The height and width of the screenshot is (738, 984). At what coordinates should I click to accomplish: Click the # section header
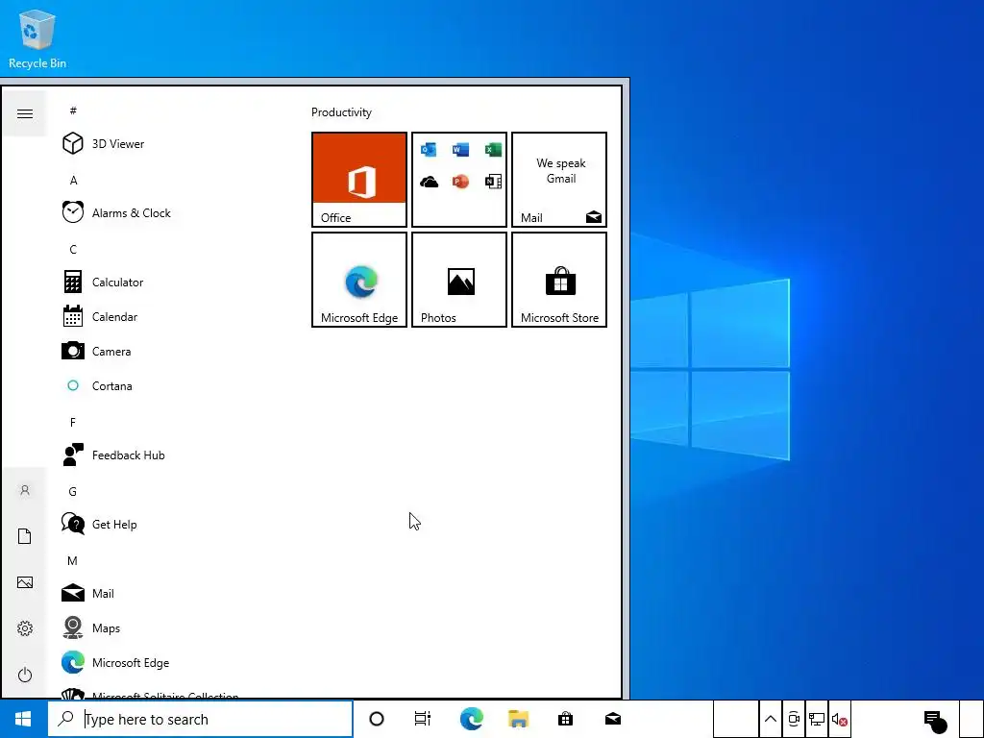point(73,111)
